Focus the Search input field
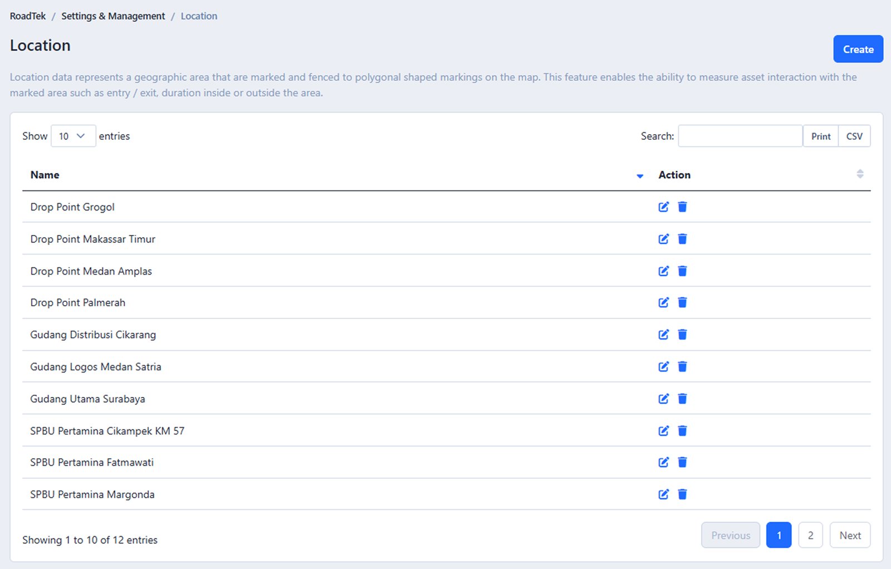This screenshot has width=891, height=569. point(740,136)
